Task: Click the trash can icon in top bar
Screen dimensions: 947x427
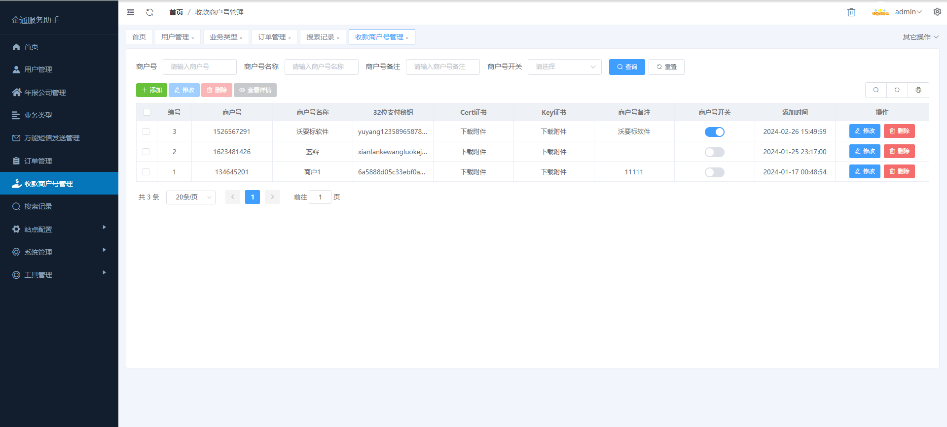Action: 851,12
